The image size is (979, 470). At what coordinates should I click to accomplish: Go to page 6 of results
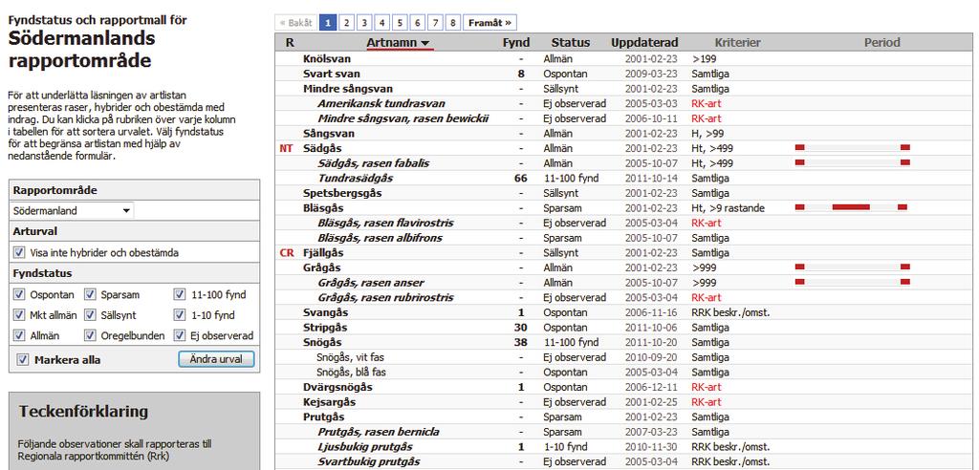(x=418, y=23)
